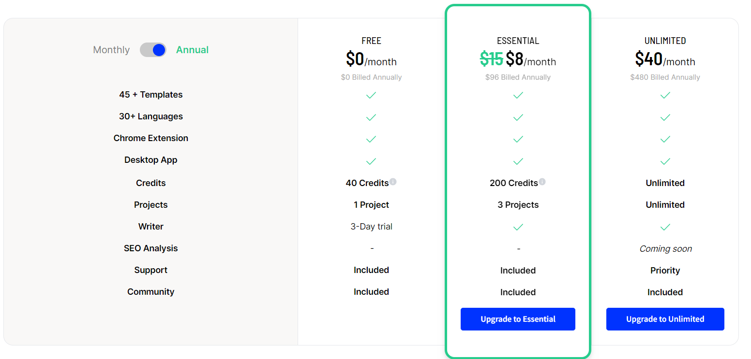Screen dimensions: 751x359
Task: Click the Unlimited Desktop App checkmark
Action: click(665, 161)
